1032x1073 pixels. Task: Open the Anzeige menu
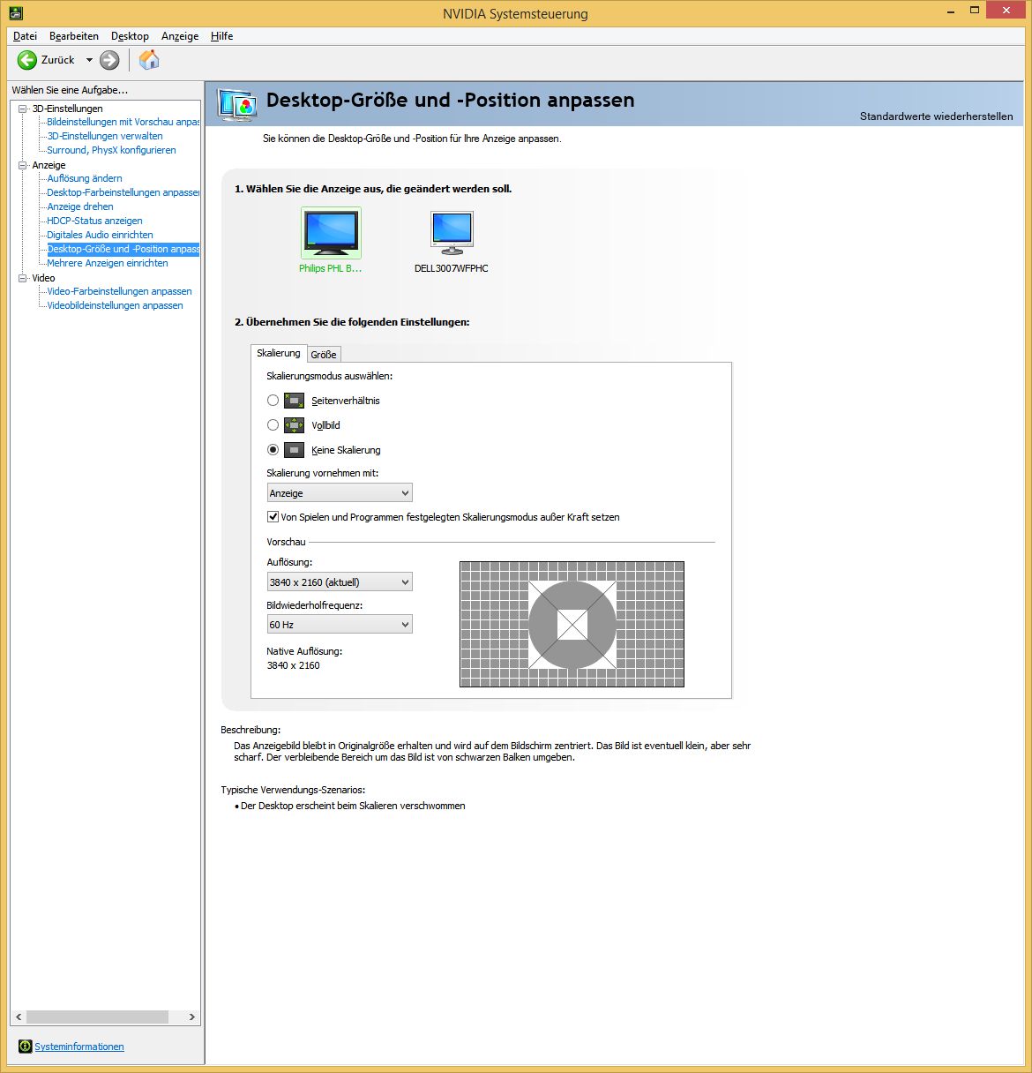click(180, 36)
